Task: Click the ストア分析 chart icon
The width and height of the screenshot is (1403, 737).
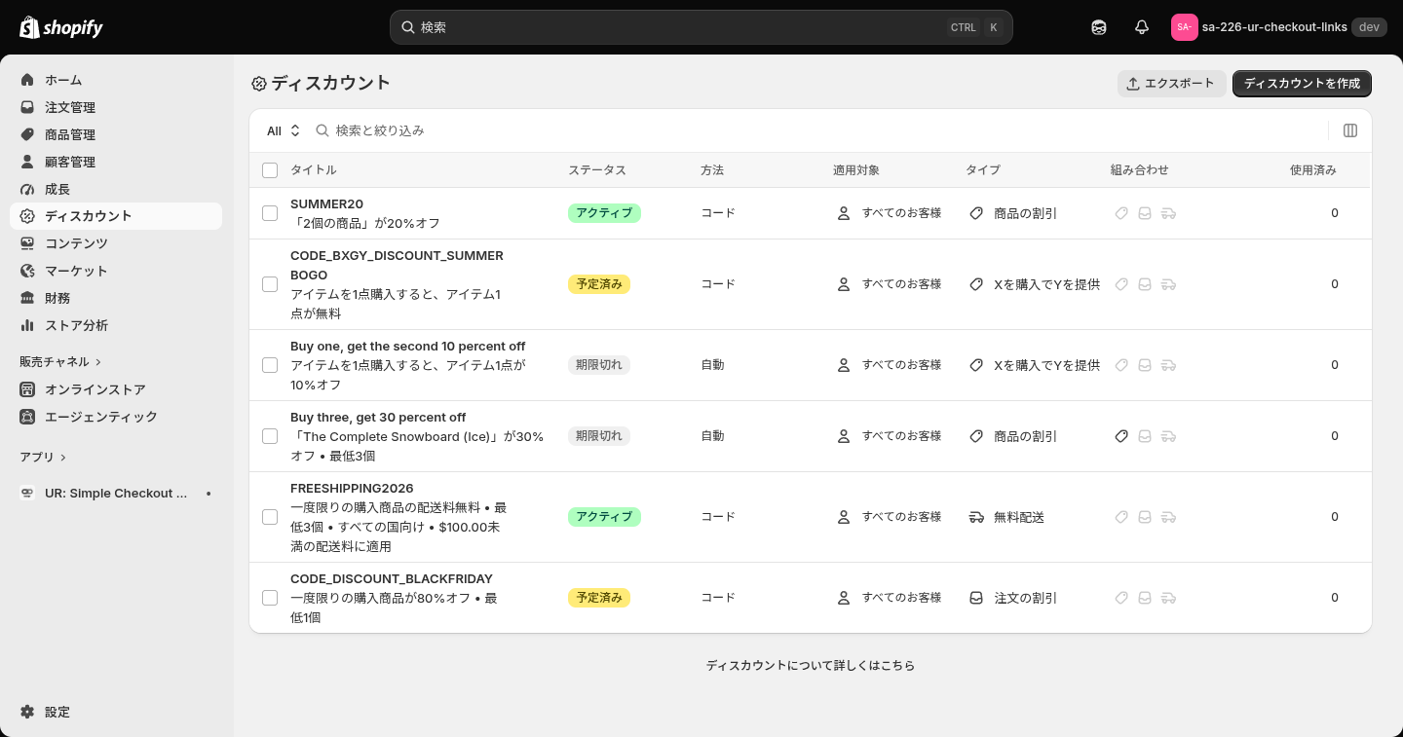Action: [x=27, y=325]
